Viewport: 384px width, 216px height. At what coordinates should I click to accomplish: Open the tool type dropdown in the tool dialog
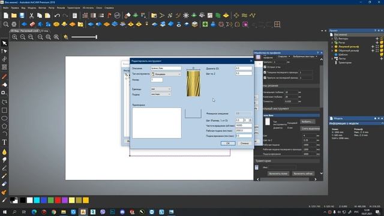click(166, 74)
